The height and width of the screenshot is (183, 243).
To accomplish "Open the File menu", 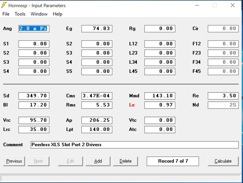I will coord(6,14).
